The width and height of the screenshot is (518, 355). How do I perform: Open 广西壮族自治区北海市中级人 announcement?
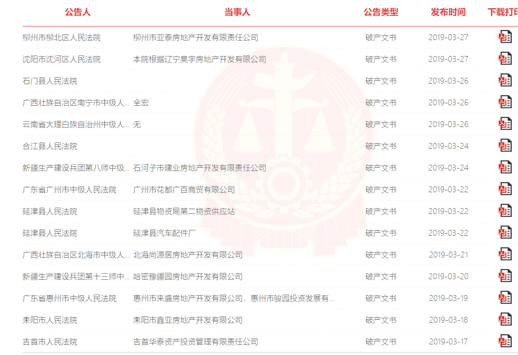tap(76, 255)
